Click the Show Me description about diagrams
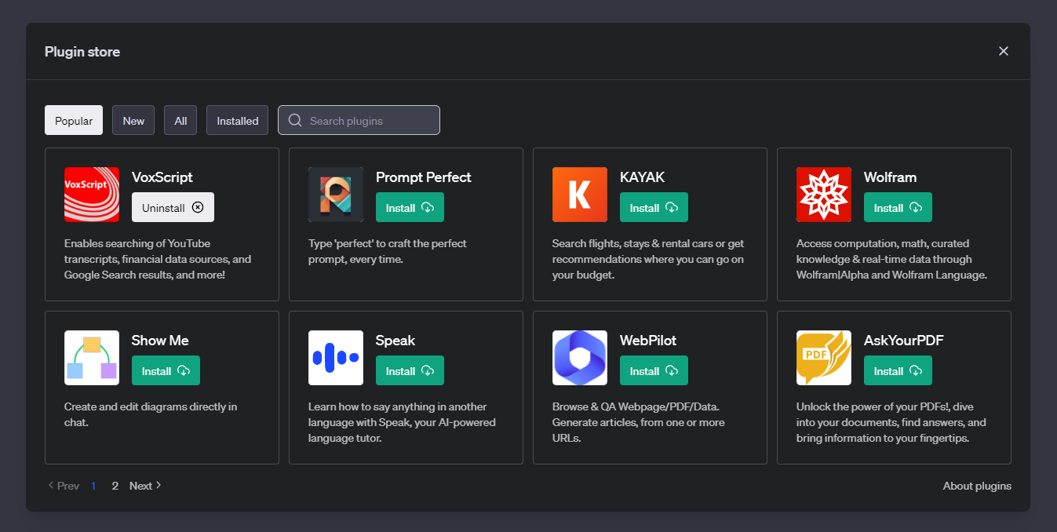The image size is (1057, 532). tap(151, 414)
